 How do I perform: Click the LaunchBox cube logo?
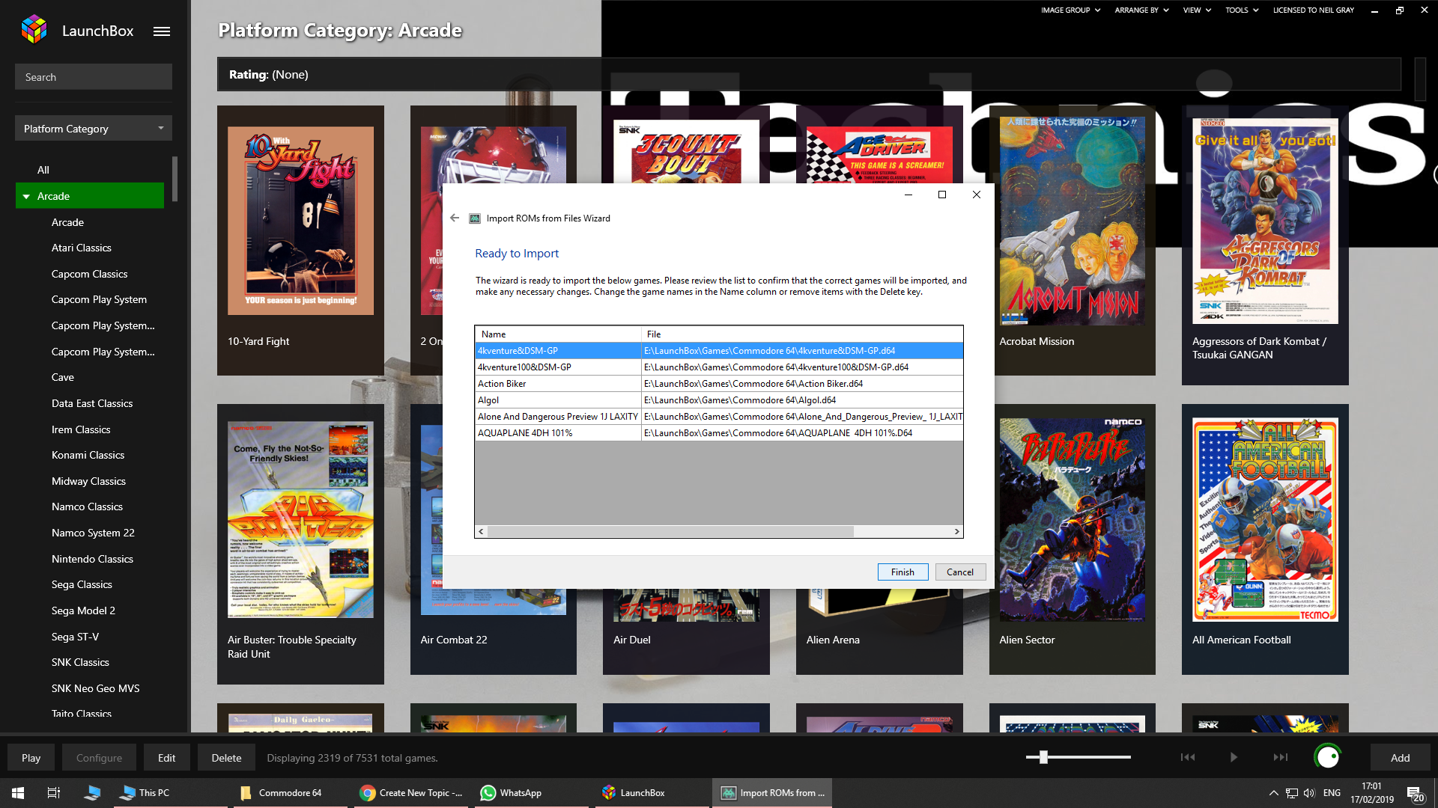(x=34, y=30)
